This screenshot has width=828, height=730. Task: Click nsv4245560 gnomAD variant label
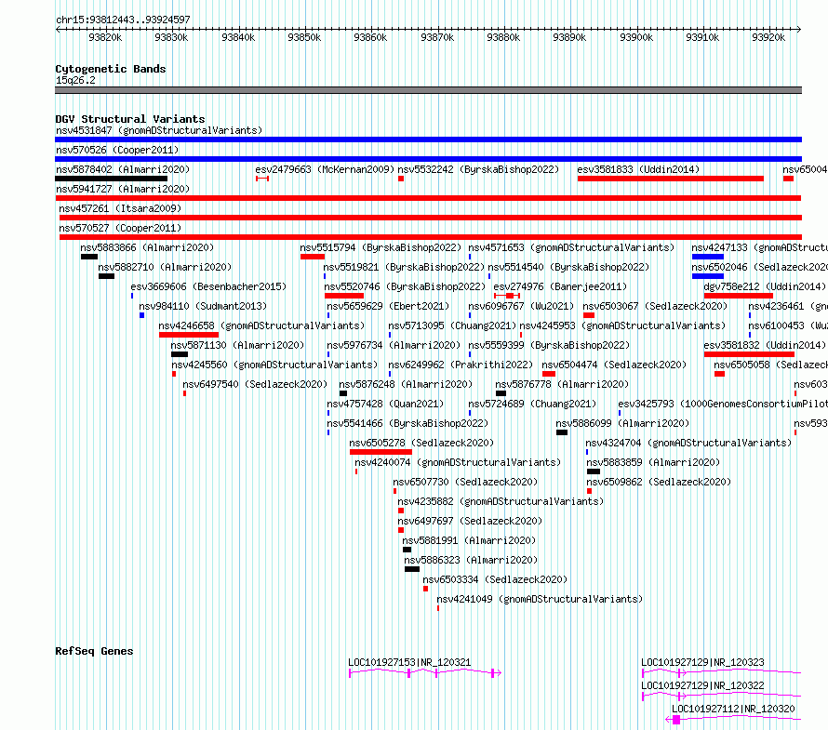click(274, 365)
